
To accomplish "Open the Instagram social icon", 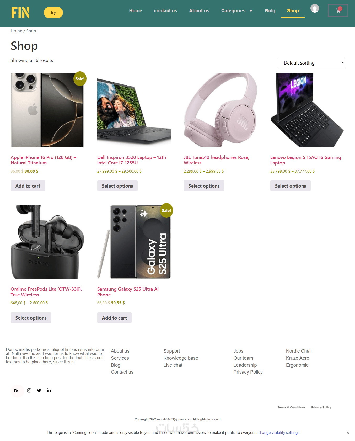I will click(29, 390).
